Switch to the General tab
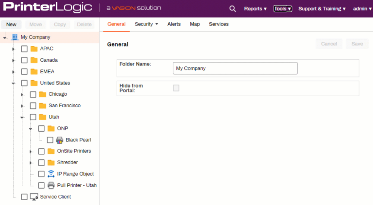Screen dimensions: 373x205 116,24
